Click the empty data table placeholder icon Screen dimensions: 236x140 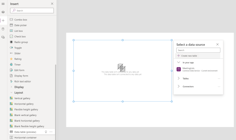point(121,68)
